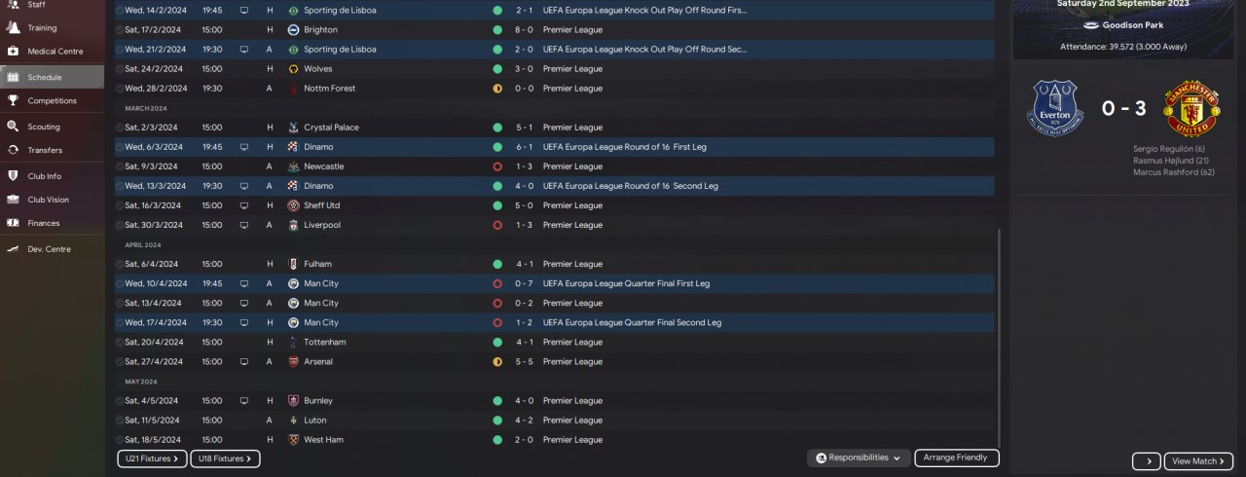Click the next arrow beside View Match
This screenshot has width=1246, height=477.
click(x=1147, y=461)
